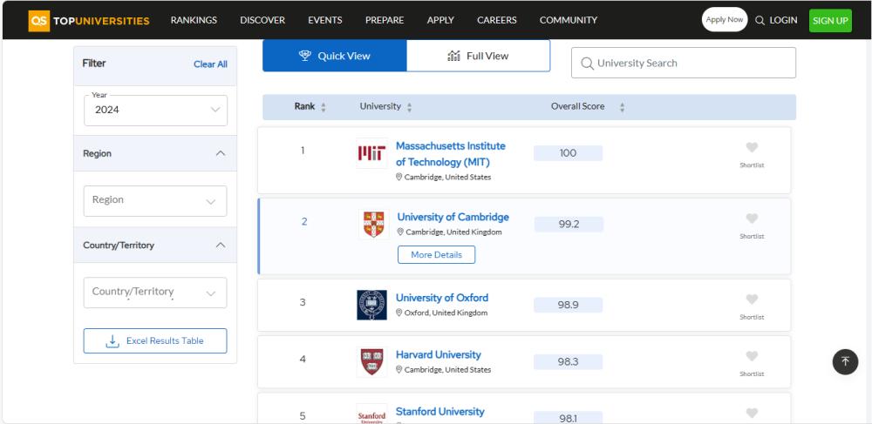This screenshot has height=424, width=872.
Task: Focus the University Search field
Action: coord(684,63)
